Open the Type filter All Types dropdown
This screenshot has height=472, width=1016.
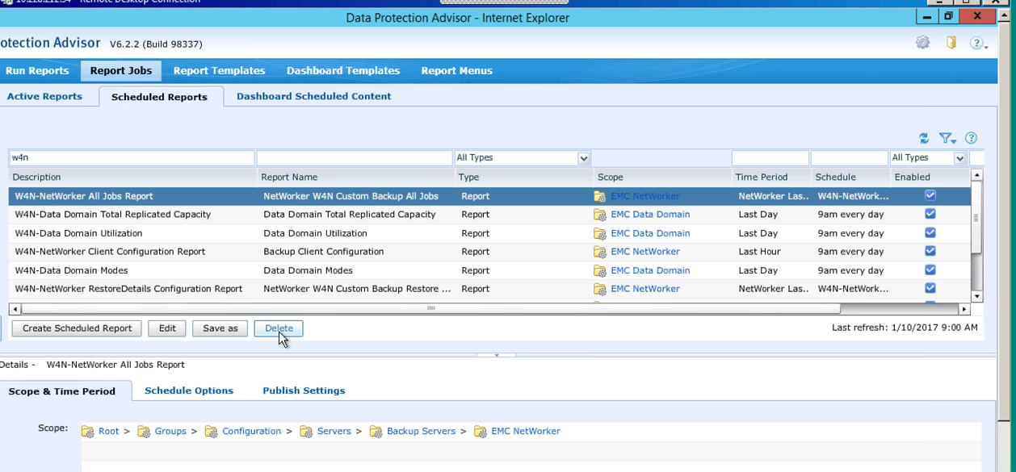click(x=583, y=158)
